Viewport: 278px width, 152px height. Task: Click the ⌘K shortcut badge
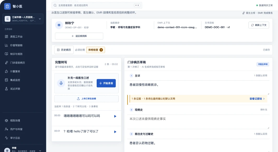(x=137, y=5)
